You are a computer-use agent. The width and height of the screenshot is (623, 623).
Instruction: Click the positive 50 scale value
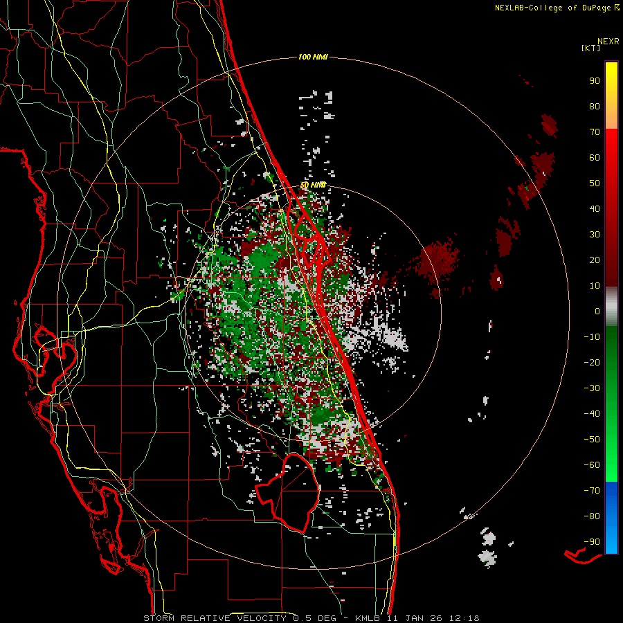(x=595, y=183)
